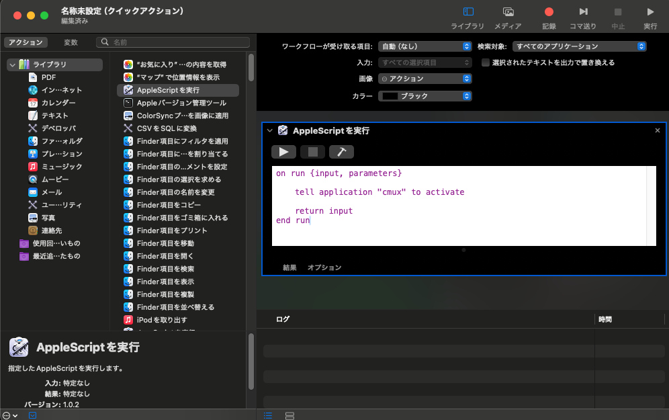669x420 pixels.
Task: Switch the log pane to list view icon
Action: pyautogui.click(x=268, y=415)
